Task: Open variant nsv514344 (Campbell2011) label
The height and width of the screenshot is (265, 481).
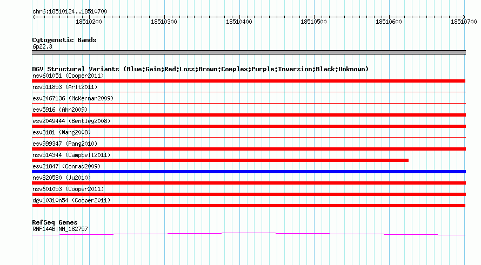Action: [x=71, y=155]
